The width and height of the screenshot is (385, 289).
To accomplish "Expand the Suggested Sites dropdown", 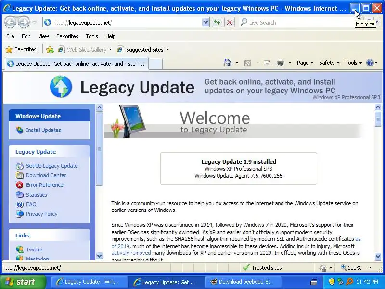I will (167, 50).
